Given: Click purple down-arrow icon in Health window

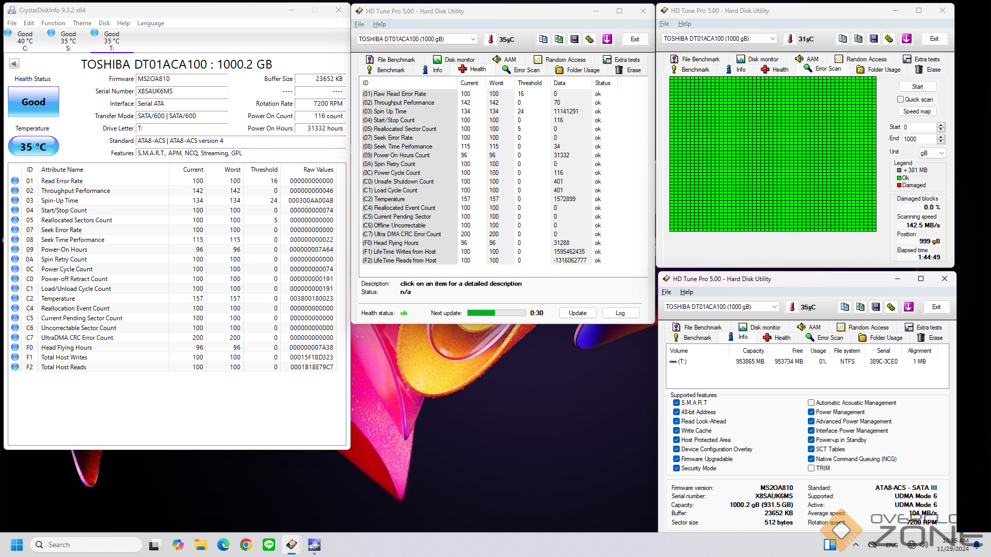Looking at the screenshot, I should [607, 39].
